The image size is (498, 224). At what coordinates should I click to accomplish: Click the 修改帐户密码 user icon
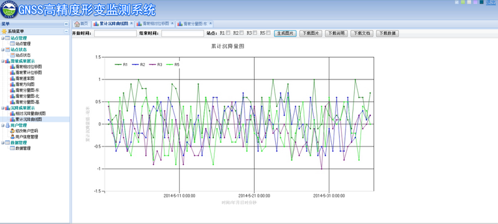[x=12, y=131]
